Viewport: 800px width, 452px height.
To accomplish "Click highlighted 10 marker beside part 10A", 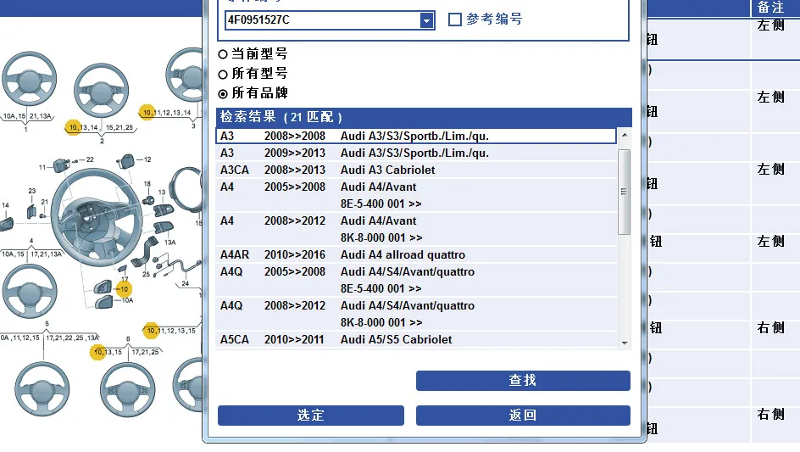I will tap(124, 289).
